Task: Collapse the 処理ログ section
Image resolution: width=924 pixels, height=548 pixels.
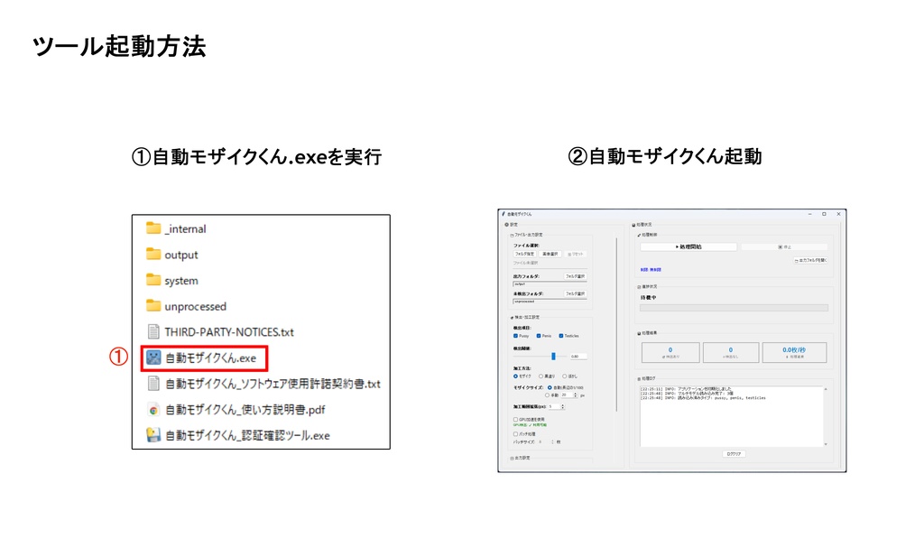Action: [x=639, y=376]
